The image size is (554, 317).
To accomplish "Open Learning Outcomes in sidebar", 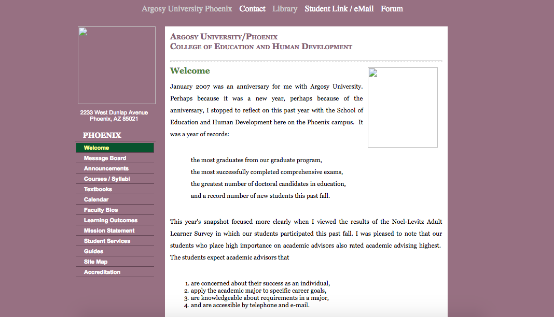I will pos(115,220).
